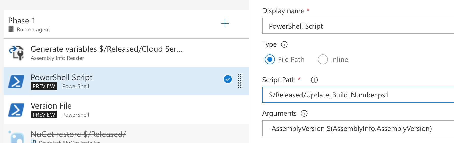Image resolution: width=454 pixels, height=143 pixels.
Task: Click the Arguments text field
Action: pos(357,128)
